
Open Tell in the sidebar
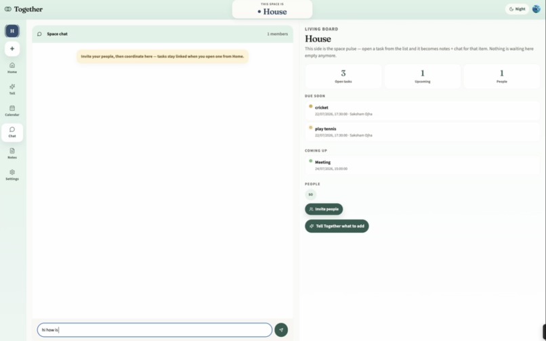[12, 89]
